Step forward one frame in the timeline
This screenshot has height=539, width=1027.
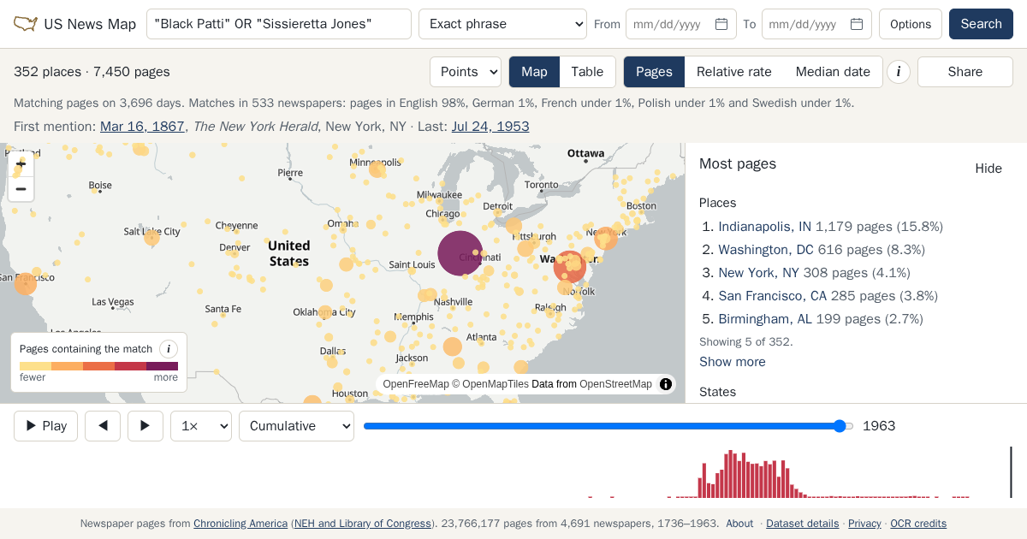(x=145, y=426)
